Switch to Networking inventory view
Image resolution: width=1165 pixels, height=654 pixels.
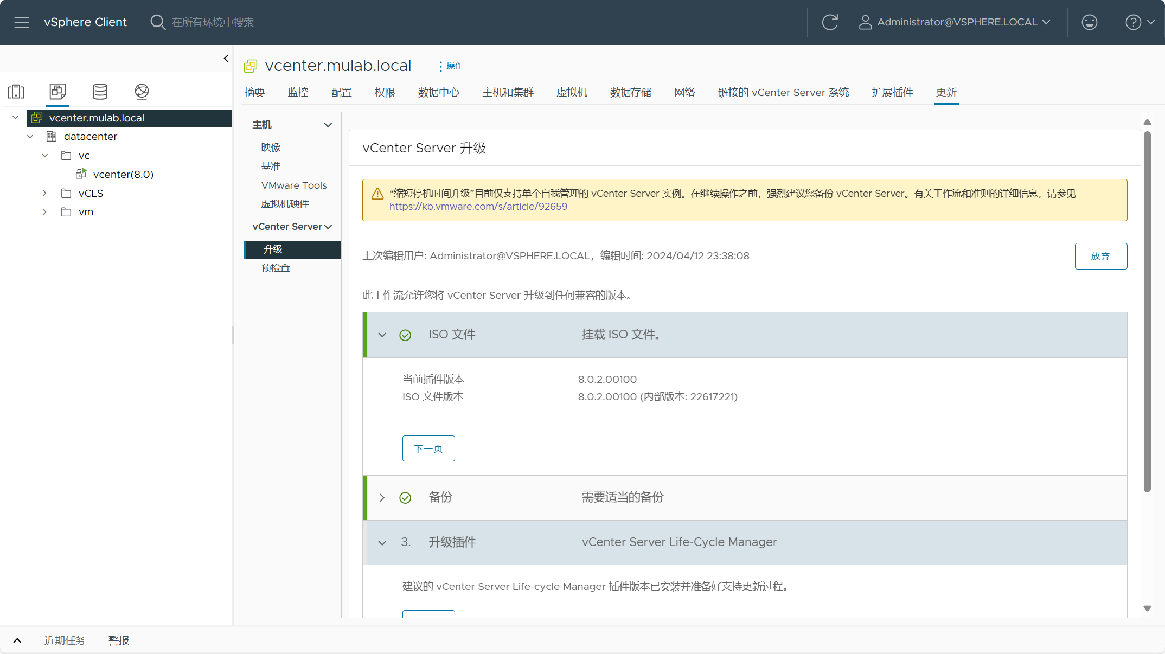[142, 91]
